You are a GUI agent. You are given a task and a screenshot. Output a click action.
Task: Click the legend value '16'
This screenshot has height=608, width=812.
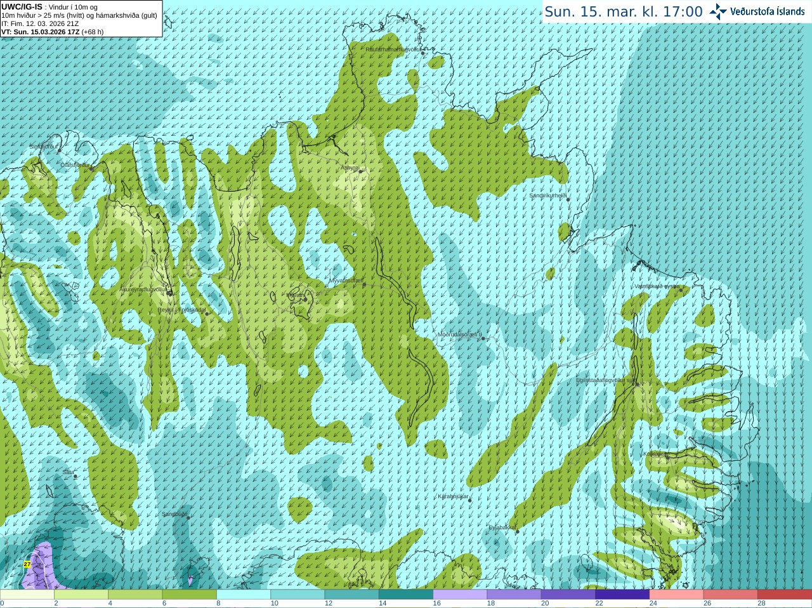(x=436, y=604)
